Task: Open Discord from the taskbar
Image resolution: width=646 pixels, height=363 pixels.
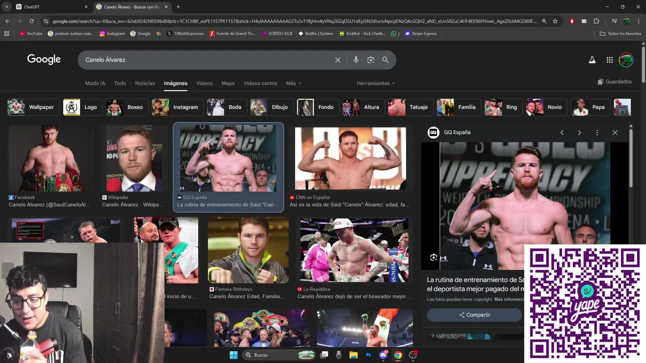Action: (383, 355)
